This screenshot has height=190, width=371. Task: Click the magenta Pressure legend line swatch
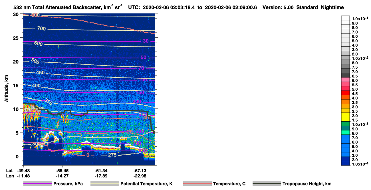coord(37,184)
